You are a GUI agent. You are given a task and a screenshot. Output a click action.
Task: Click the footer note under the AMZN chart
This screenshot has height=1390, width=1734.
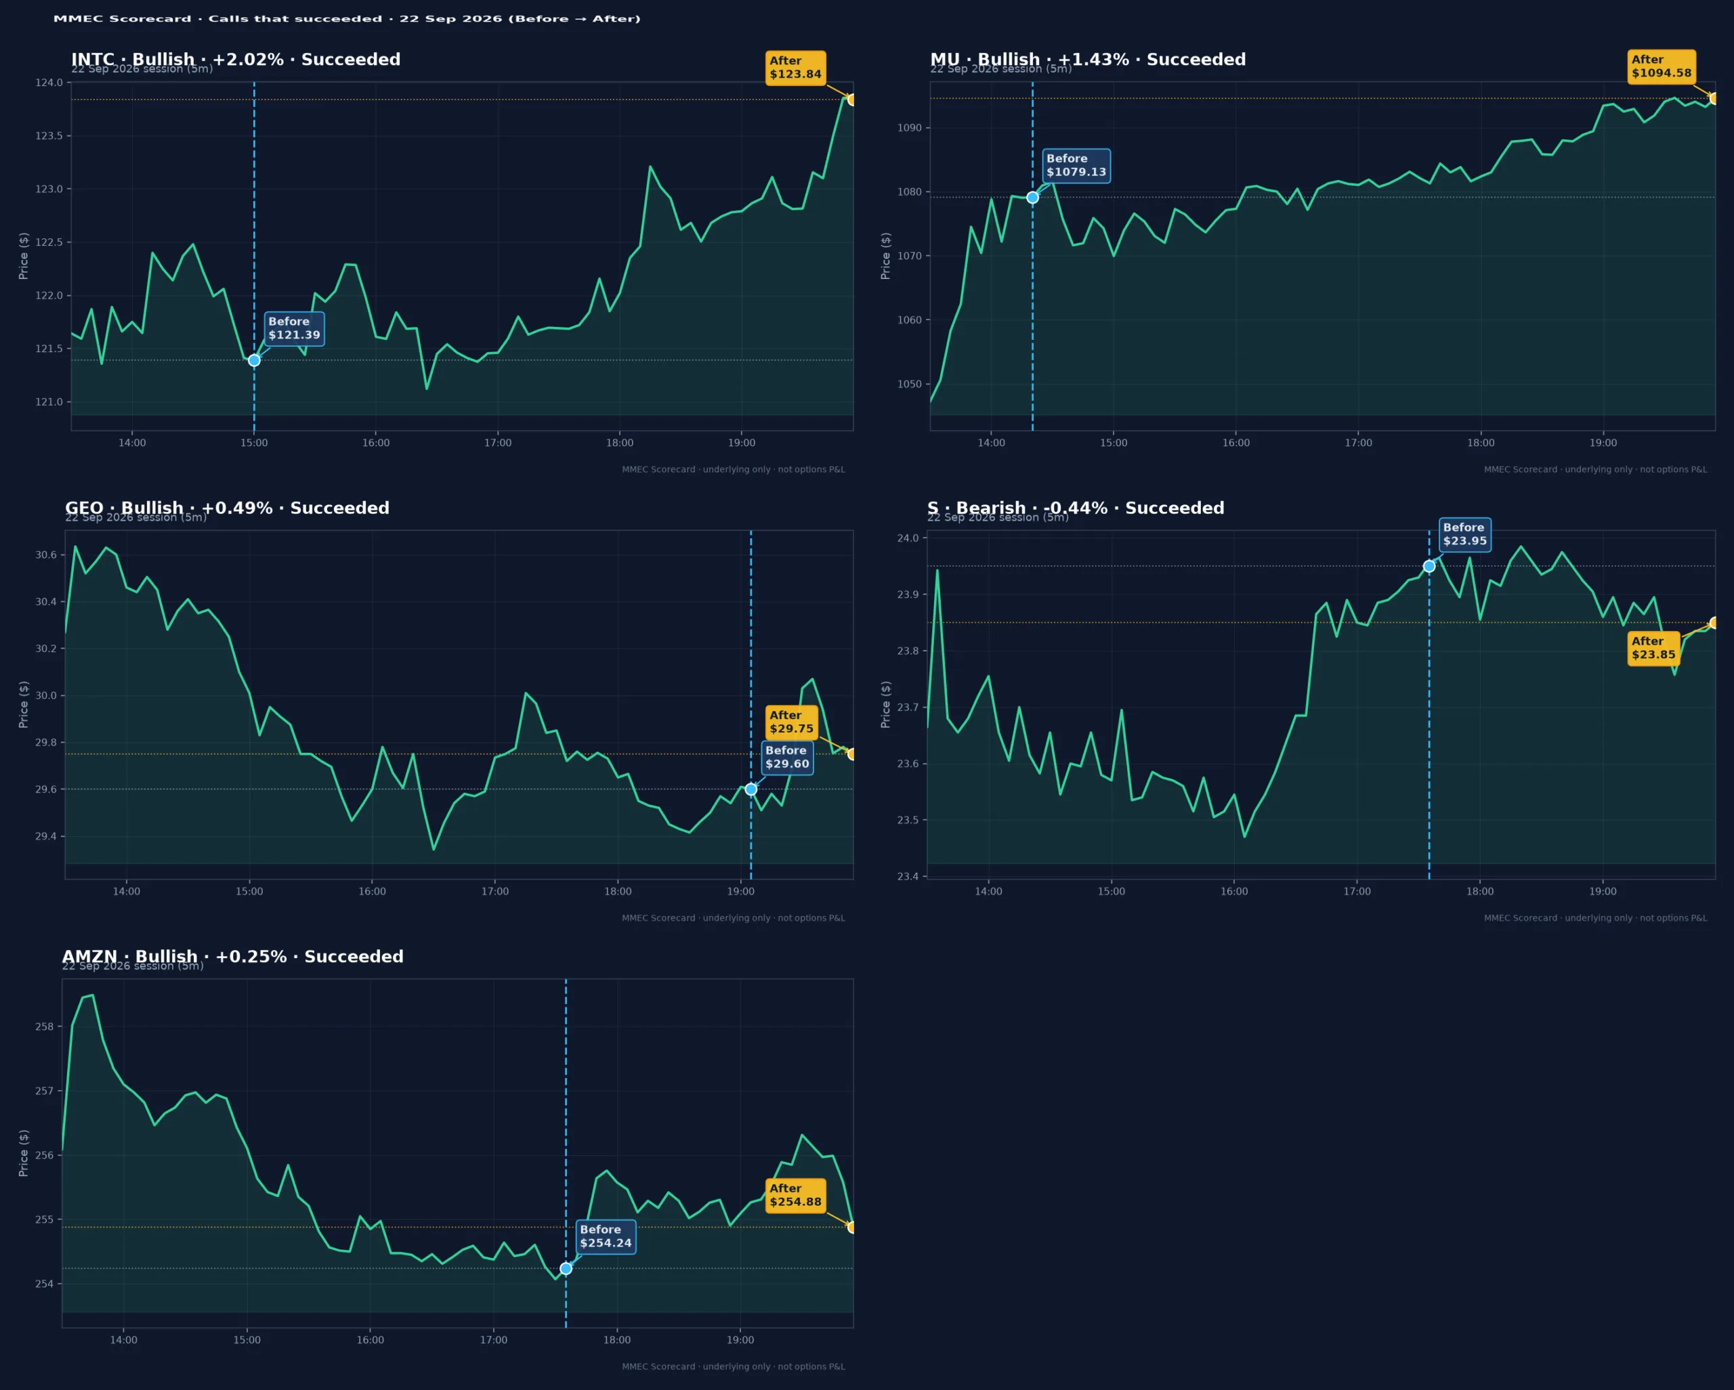coord(734,1367)
